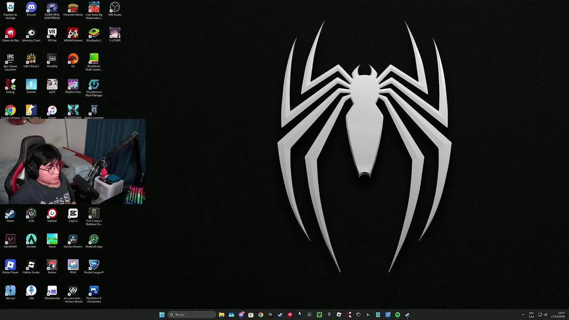This screenshot has height=320, width=569.
Task: Select the Thunderstore Mod Manager icon
Action: click(x=94, y=88)
